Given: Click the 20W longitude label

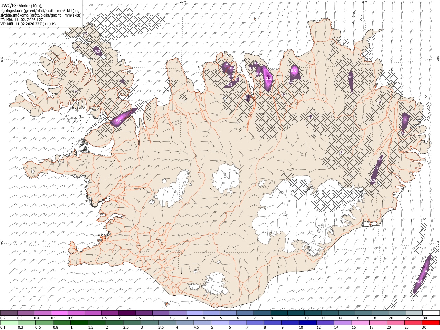Looking at the screenshot, I should 183,2.
